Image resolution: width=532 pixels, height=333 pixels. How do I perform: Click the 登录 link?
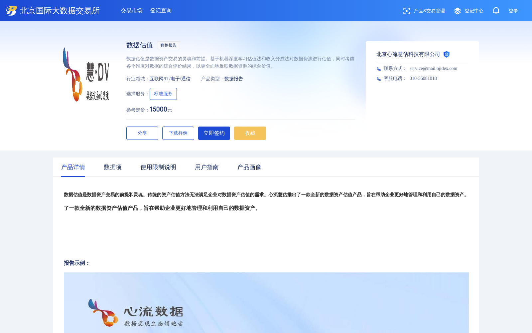513,11
